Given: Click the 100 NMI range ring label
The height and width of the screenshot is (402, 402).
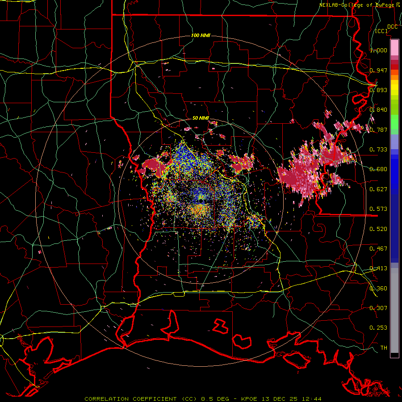Looking at the screenshot, I should click(201, 35).
